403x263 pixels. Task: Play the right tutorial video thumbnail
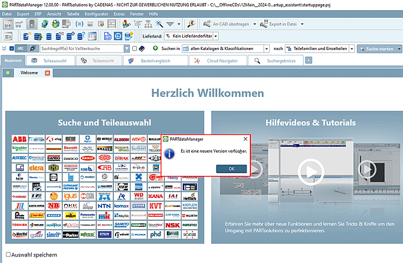[367, 169]
